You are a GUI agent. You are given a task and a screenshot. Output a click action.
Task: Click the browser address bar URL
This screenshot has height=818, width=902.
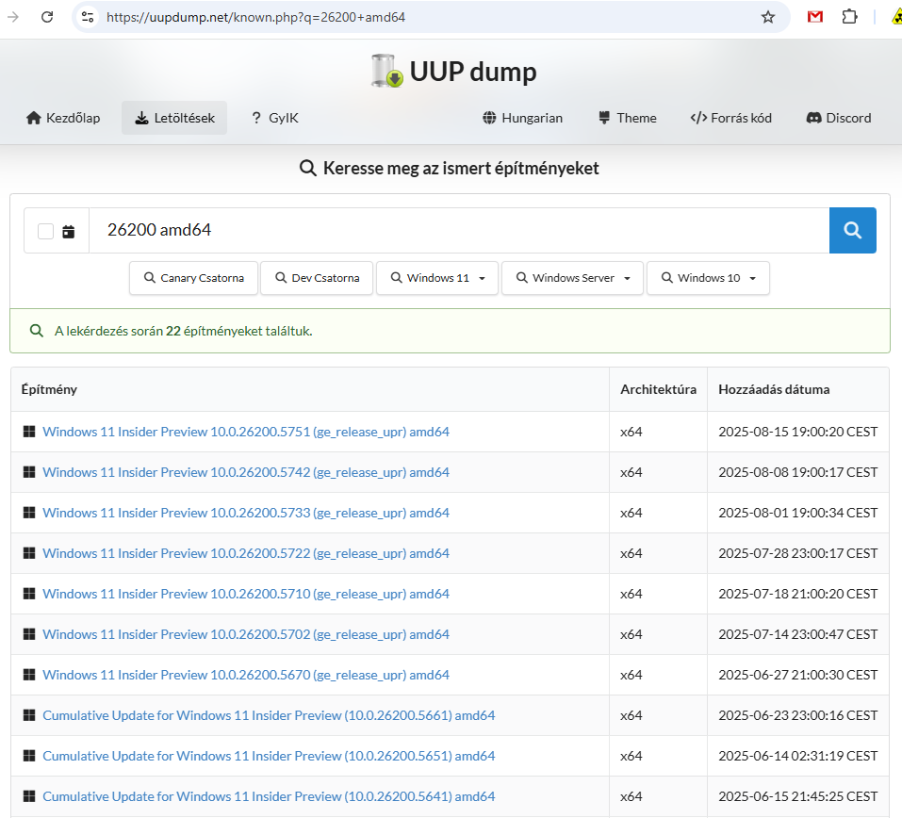pos(256,17)
